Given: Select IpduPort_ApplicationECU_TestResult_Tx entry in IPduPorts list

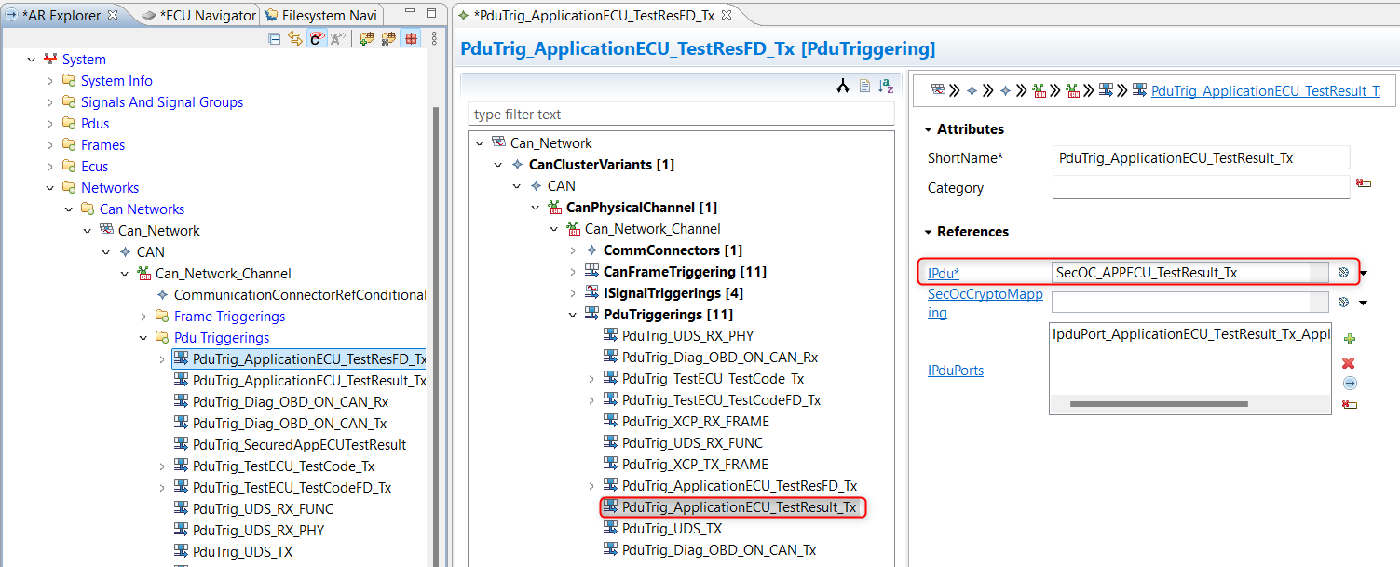Looking at the screenshot, I should click(x=1191, y=334).
